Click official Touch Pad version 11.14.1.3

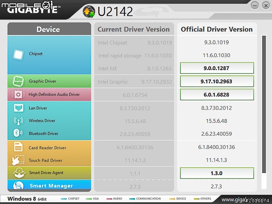point(216,160)
